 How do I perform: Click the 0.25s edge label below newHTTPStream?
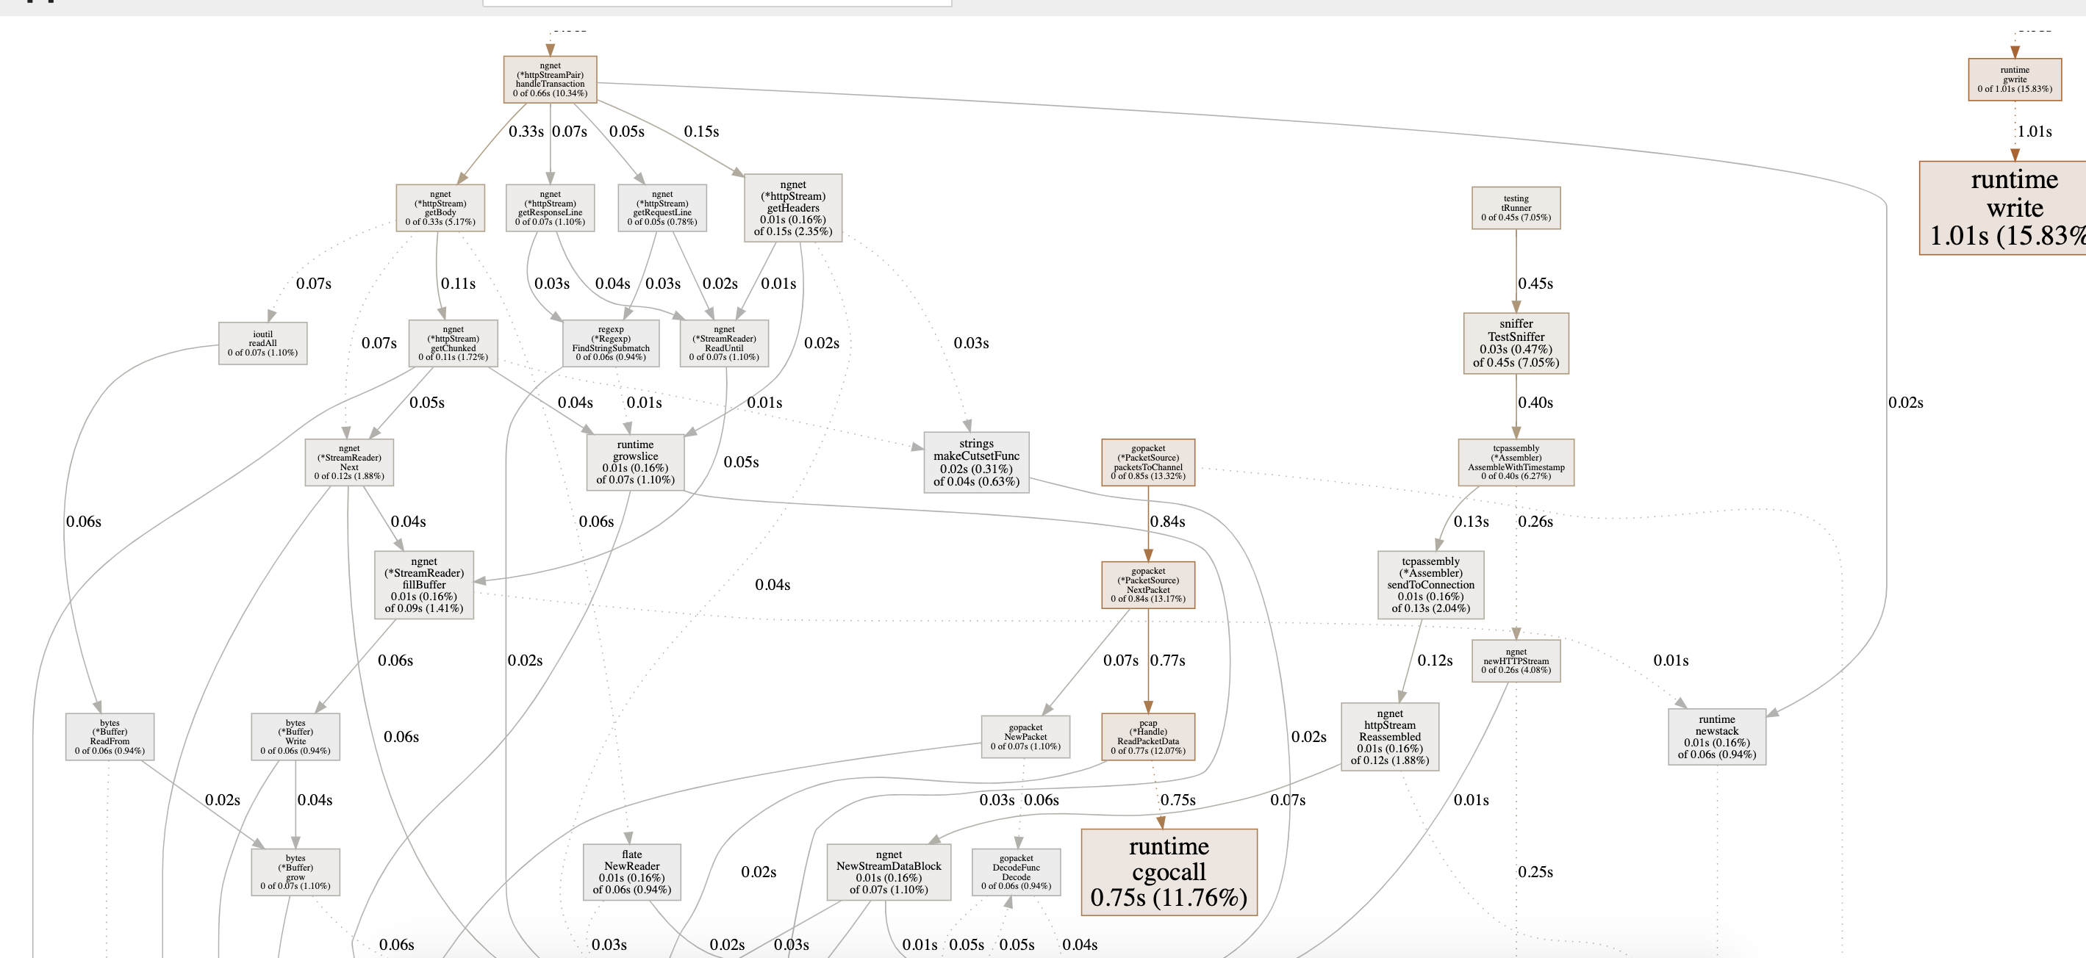1535,871
